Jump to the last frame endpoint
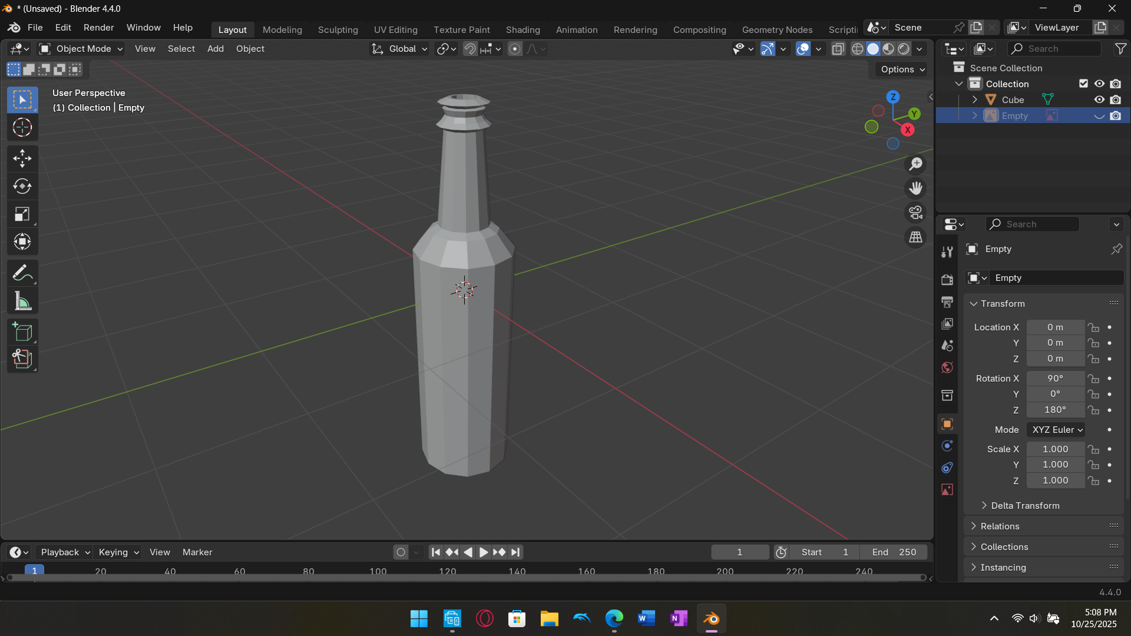1131x636 pixels. [x=515, y=552]
